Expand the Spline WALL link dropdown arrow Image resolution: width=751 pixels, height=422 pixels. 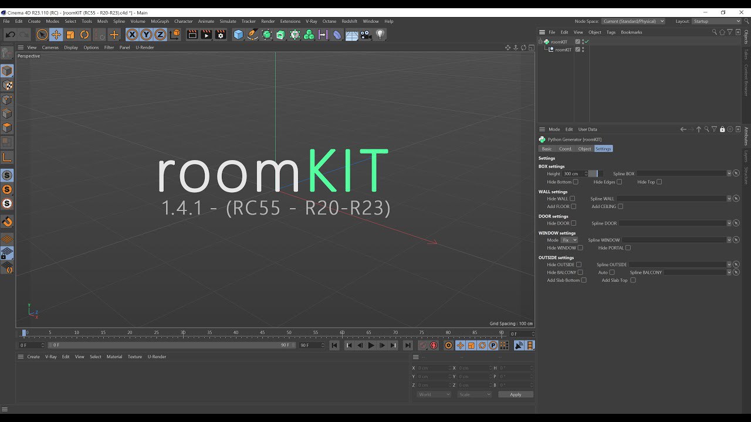click(729, 199)
